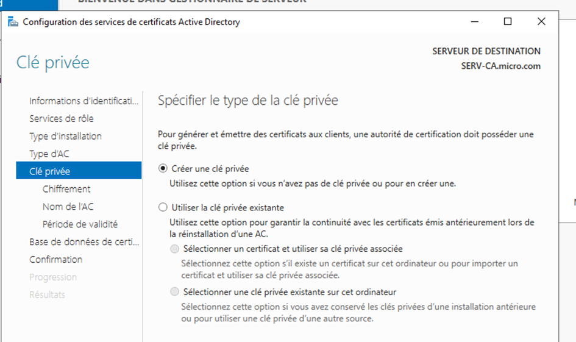Close the Active Directory certificate wizard
Screen dimensions: 576x342
[541, 22]
